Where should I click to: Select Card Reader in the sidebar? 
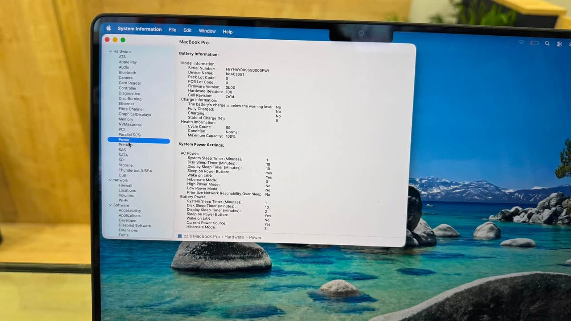(130, 83)
